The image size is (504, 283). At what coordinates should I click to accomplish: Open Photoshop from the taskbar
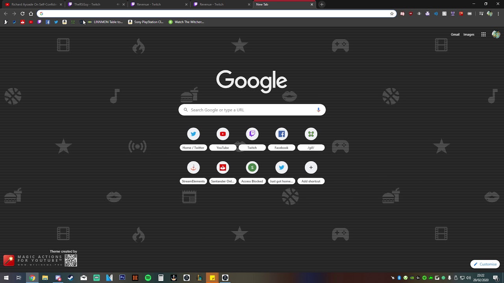[122, 278]
